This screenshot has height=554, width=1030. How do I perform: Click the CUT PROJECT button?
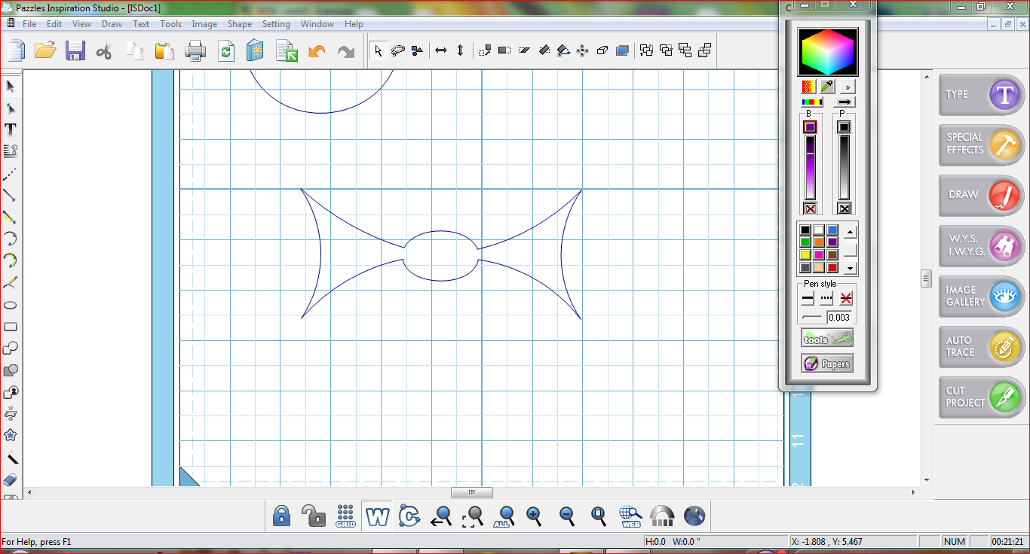pyautogui.click(x=982, y=397)
